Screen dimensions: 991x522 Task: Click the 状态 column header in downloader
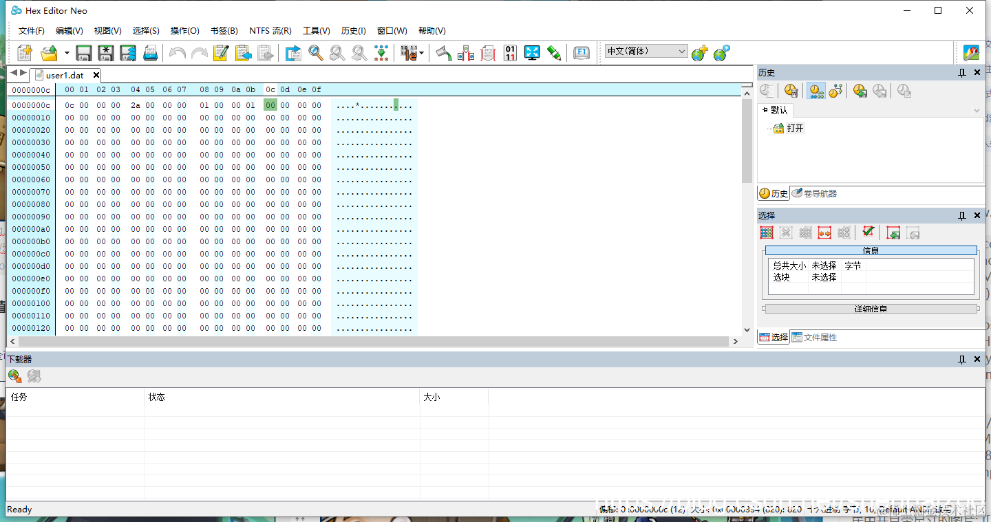click(282, 398)
